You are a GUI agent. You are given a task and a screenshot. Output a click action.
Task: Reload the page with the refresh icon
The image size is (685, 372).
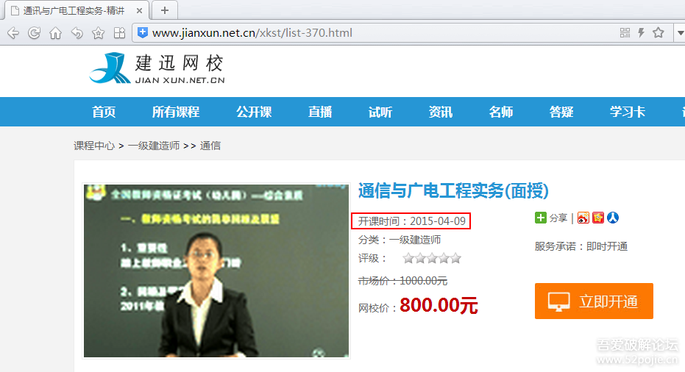pyautogui.click(x=34, y=33)
